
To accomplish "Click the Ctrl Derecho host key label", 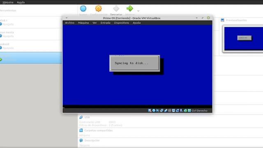I will coord(199,111).
